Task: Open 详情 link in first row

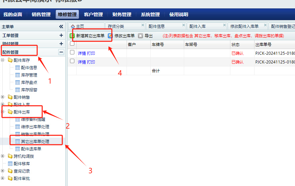Action: point(82,53)
